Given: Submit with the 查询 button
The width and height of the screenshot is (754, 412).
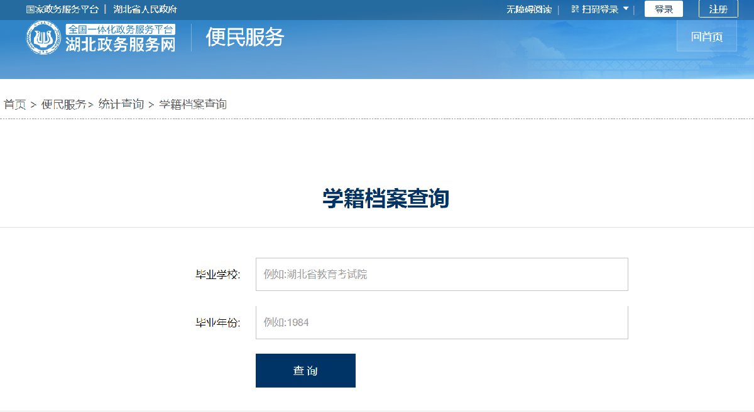Looking at the screenshot, I should tap(305, 371).
